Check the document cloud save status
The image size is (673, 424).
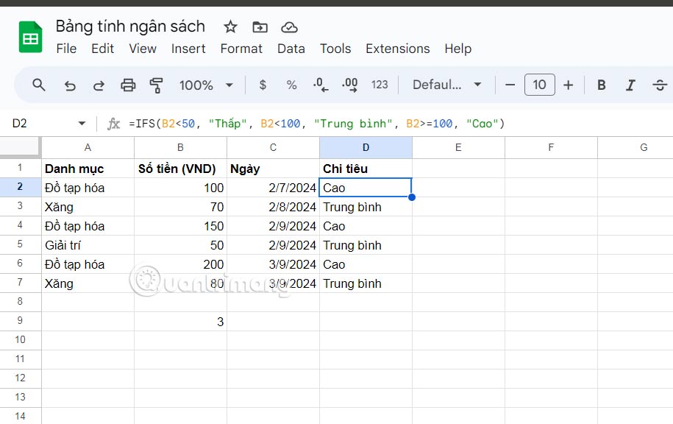[x=289, y=26]
